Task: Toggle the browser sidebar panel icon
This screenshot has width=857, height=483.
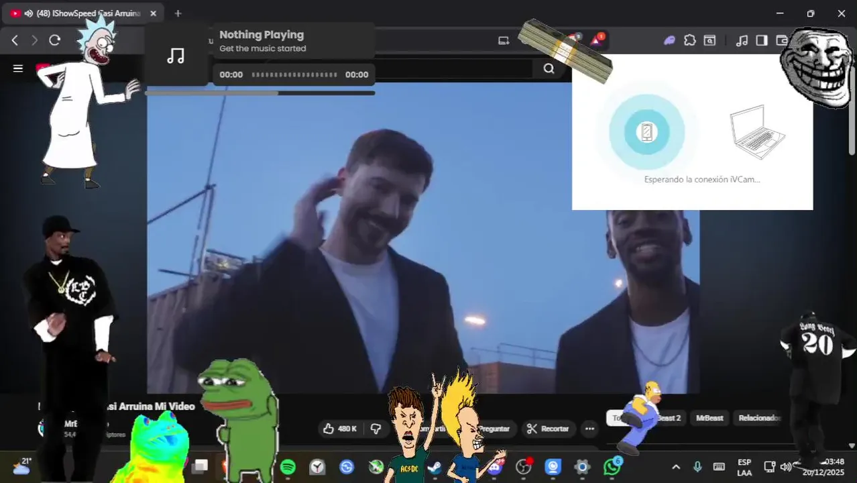Action: pyautogui.click(x=761, y=40)
